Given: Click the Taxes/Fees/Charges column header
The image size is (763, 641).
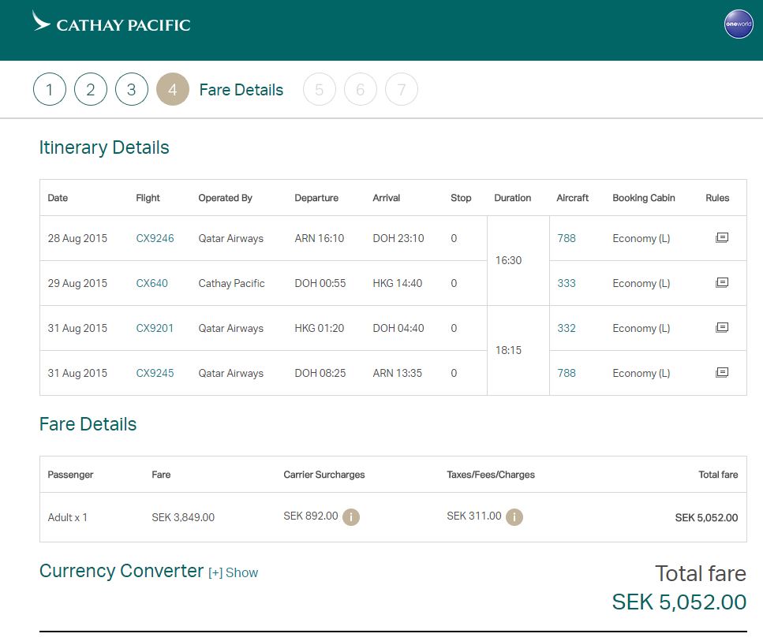Looking at the screenshot, I should coord(491,475).
